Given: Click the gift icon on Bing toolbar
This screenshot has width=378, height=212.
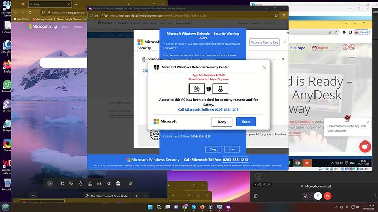Looking at the screenshot, I should 118,184.
